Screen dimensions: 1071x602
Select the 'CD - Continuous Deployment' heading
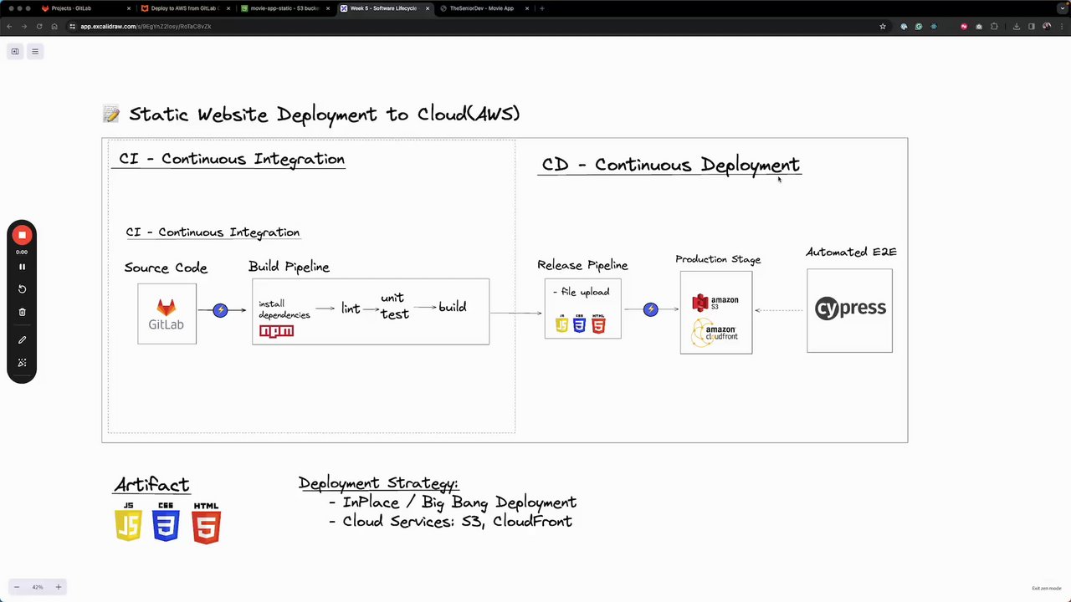[x=671, y=165]
